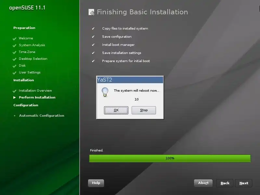This screenshot has width=260, height=195.
Task: Click the Configuration section heading
Action: click(26, 105)
